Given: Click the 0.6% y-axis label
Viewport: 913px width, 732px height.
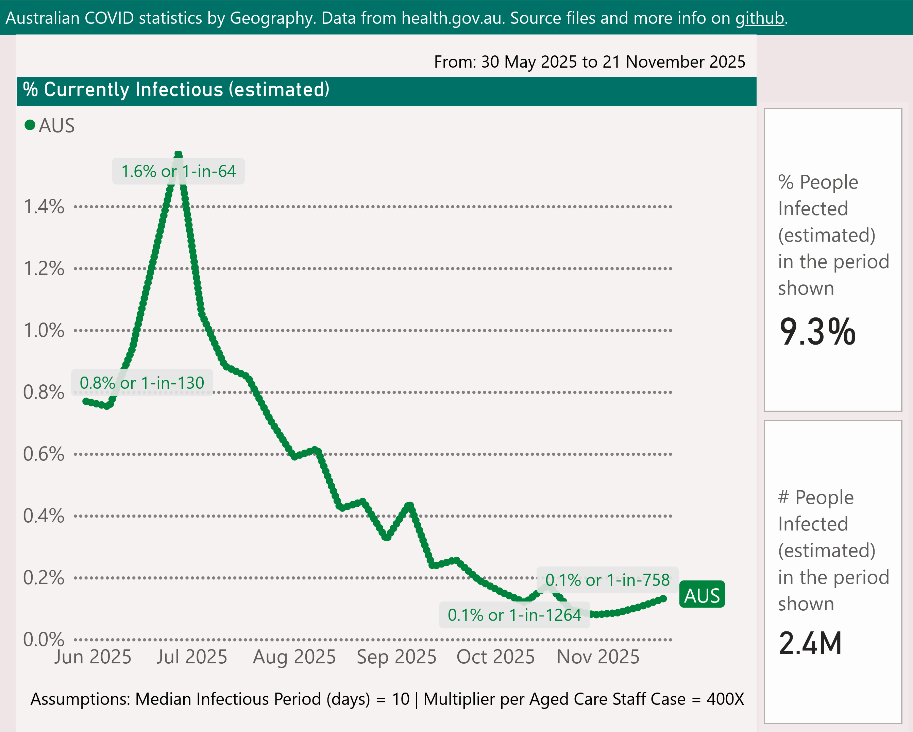Looking at the screenshot, I should click(x=44, y=454).
